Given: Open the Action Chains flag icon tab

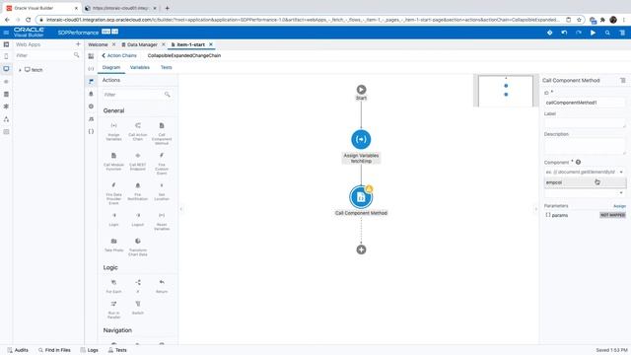Looking at the screenshot, I should click(92, 81).
